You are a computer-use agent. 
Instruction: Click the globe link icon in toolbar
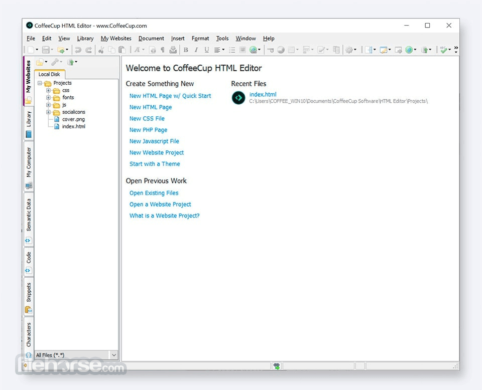click(253, 50)
